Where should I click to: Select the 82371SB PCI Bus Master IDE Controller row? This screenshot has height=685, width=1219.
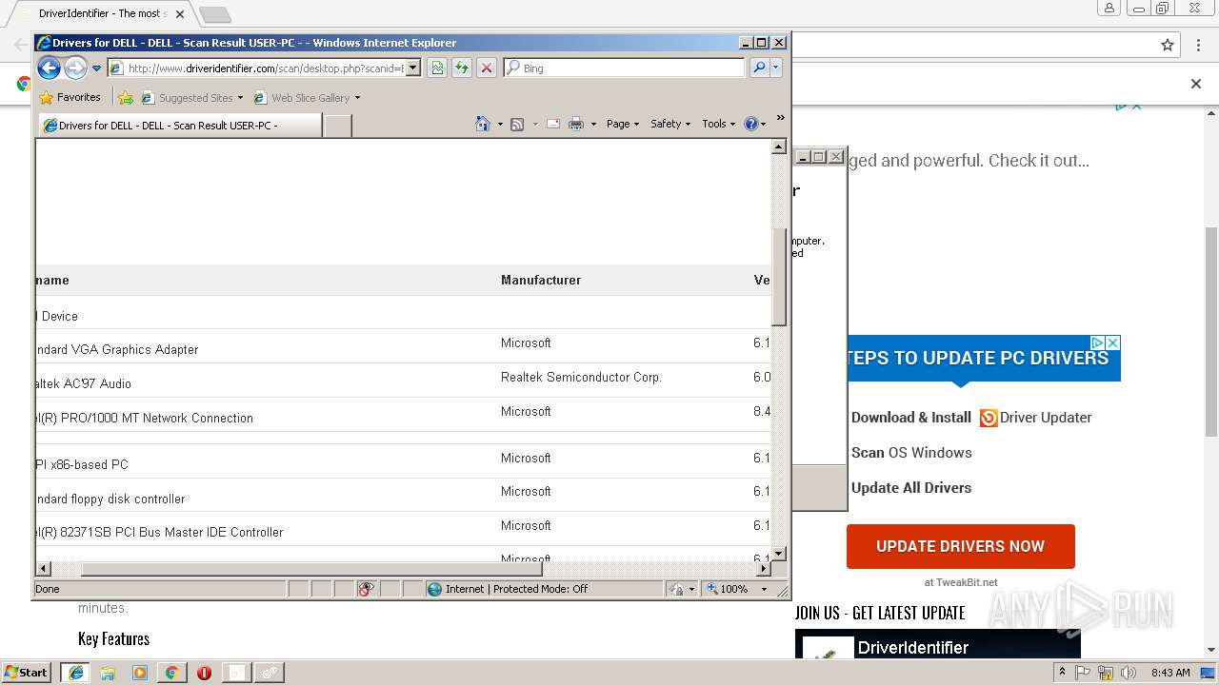pos(403,529)
